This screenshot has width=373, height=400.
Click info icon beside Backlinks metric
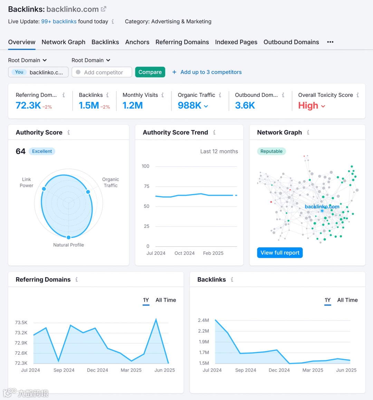click(x=107, y=95)
